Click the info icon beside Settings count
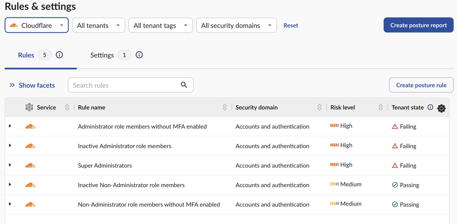This screenshot has width=457, height=224. pyautogui.click(x=139, y=55)
